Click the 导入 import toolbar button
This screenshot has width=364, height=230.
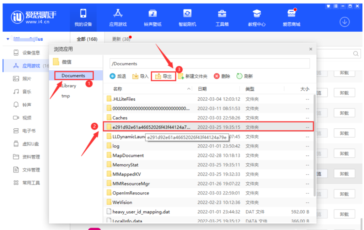coord(140,76)
